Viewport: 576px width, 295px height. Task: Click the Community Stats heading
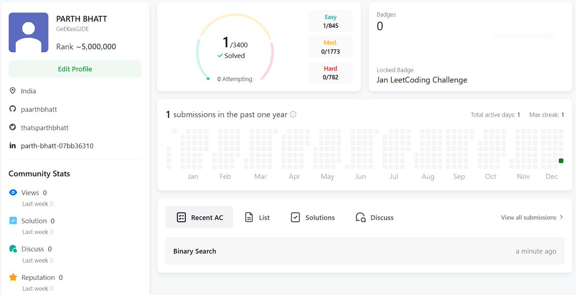point(39,174)
